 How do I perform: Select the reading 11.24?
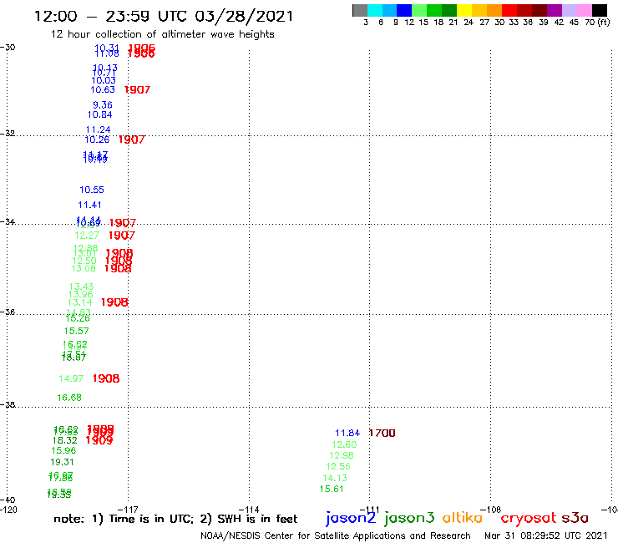[x=99, y=129]
